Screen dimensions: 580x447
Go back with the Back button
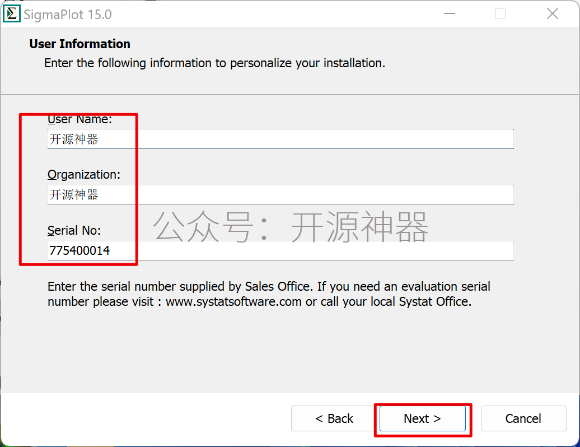(334, 418)
